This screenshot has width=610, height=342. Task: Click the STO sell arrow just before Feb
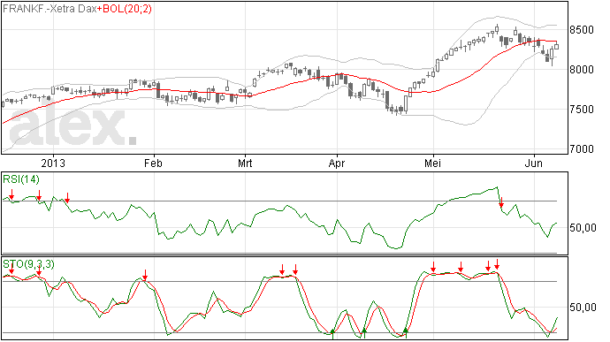pos(145,274)
